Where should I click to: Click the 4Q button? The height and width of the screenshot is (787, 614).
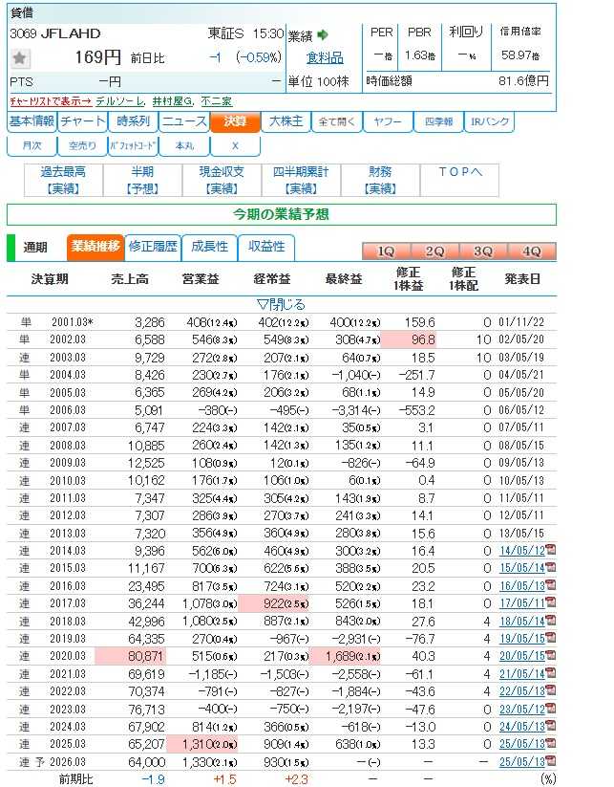click(532, 251)
